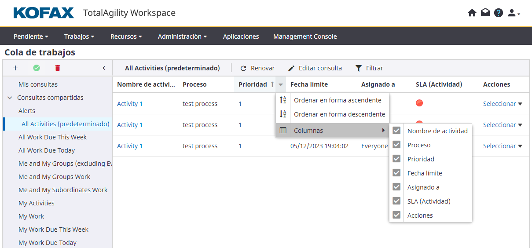Image resolution: width=532 pixels, height=248 pixels.
Task: Open Seleccionar dropdown in first row
Action: pos(503,104)
